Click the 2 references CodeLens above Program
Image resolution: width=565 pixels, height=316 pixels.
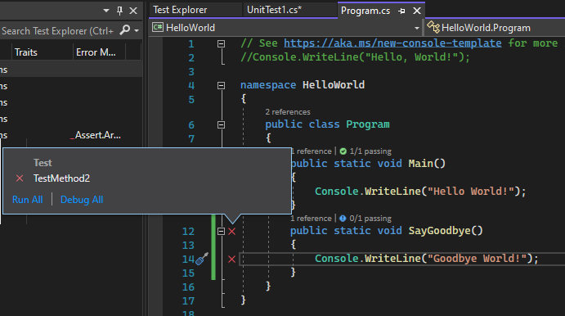pos(288,112)
